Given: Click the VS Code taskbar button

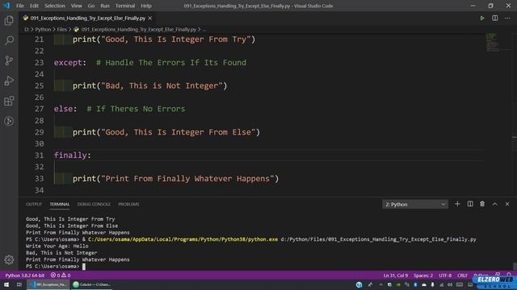Looking at the screenshot, I should point(48,284).
